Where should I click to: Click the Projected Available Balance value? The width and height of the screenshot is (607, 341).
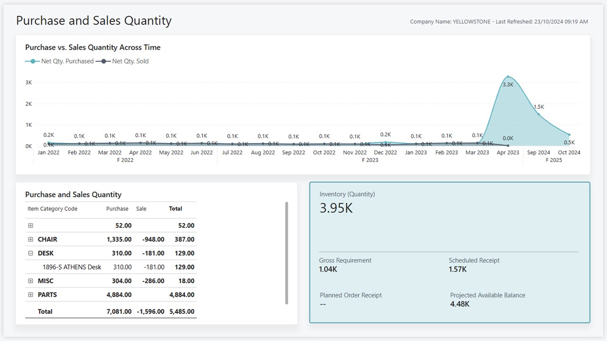coord(460,304)
